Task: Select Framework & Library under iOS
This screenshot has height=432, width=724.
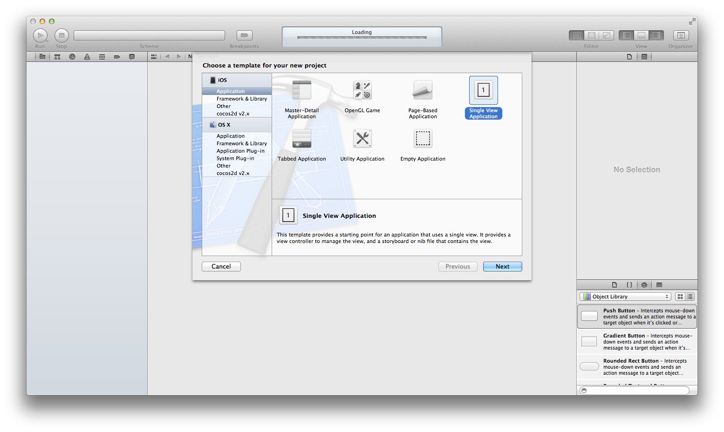Action: (237, 99)
